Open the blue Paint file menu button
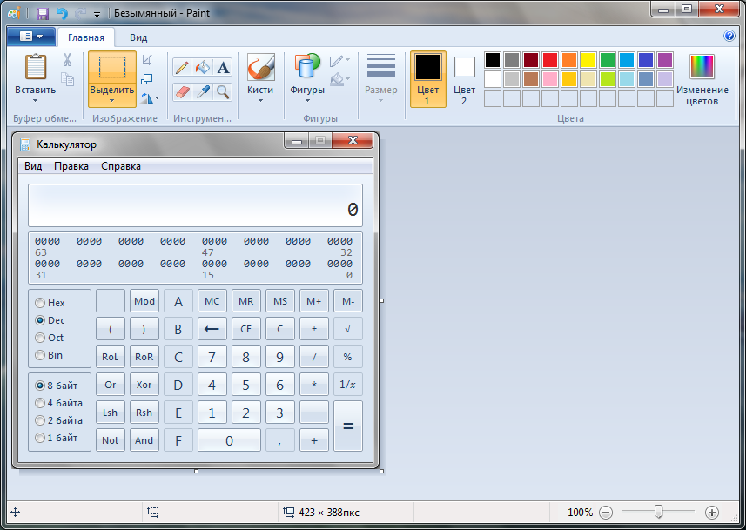Viewport: 746px width, 530px height. (x=30, y=37)
